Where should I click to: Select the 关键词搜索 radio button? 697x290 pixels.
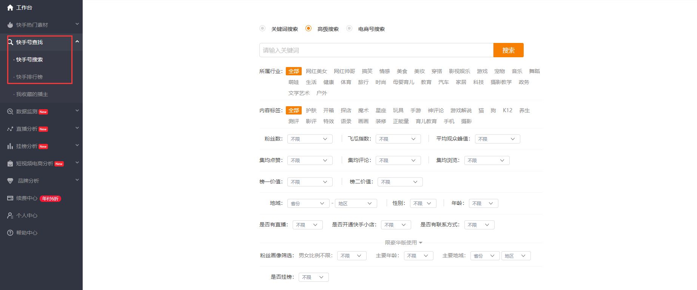262,28
